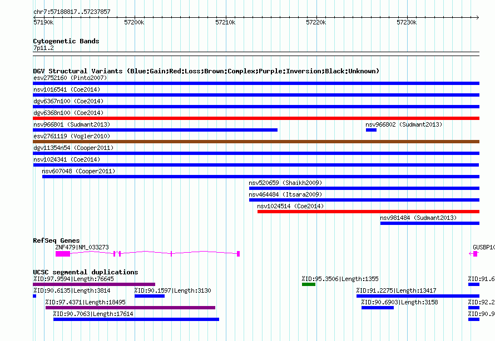Click nsv607048 (Cooper2011) variant label
The height and width of the screenshot is (341, 495).
tap(78, 171)
